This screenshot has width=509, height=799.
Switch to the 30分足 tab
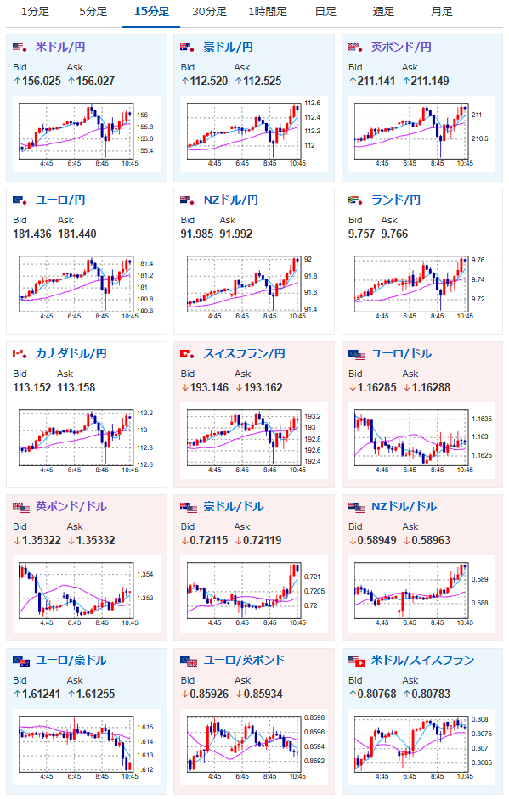click(x=210, y=12)
